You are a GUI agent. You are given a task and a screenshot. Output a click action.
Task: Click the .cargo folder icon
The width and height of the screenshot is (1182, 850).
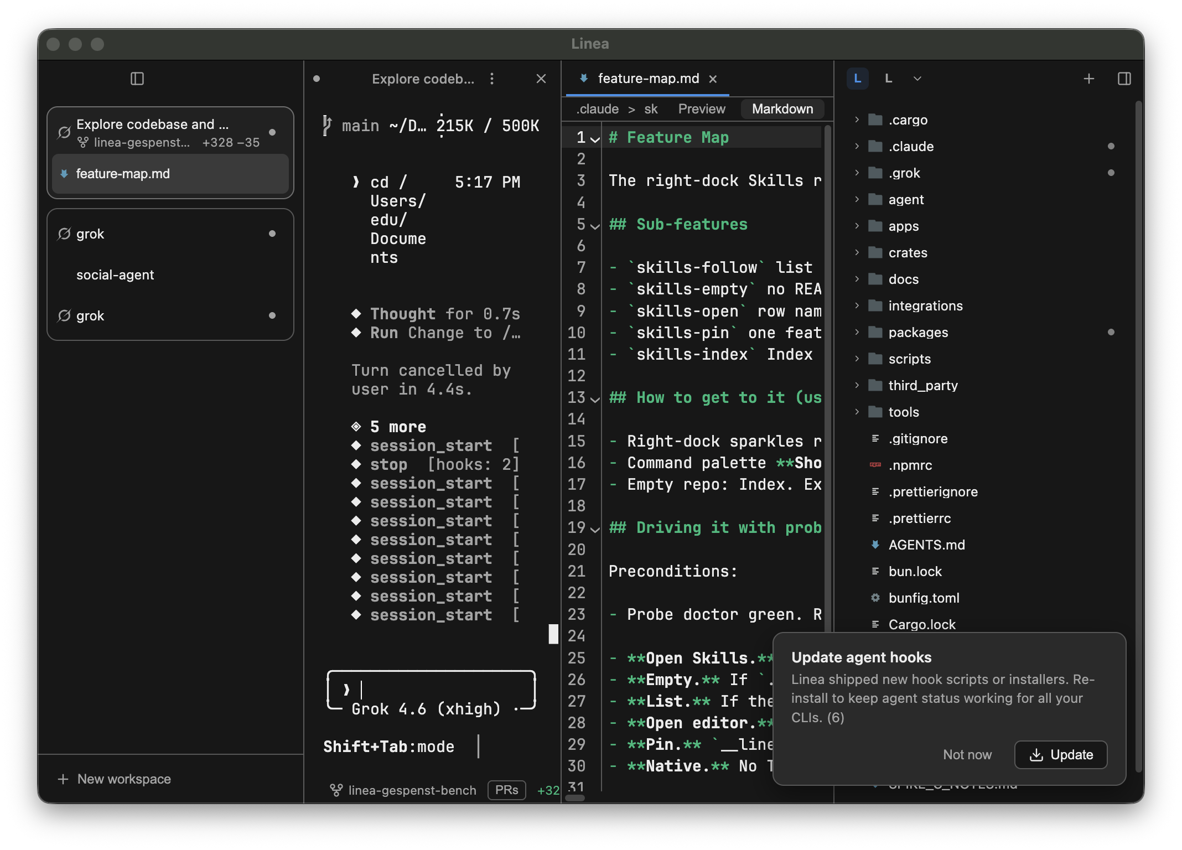[875, 120]
